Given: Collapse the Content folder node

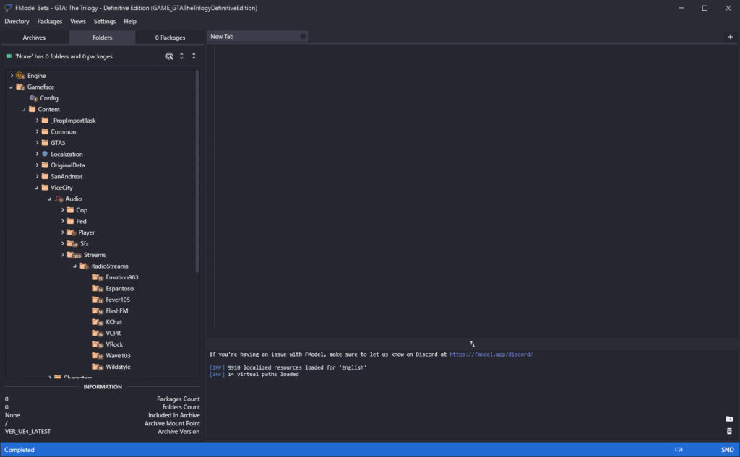Looking at the screenshot, I should coord(24,110).
